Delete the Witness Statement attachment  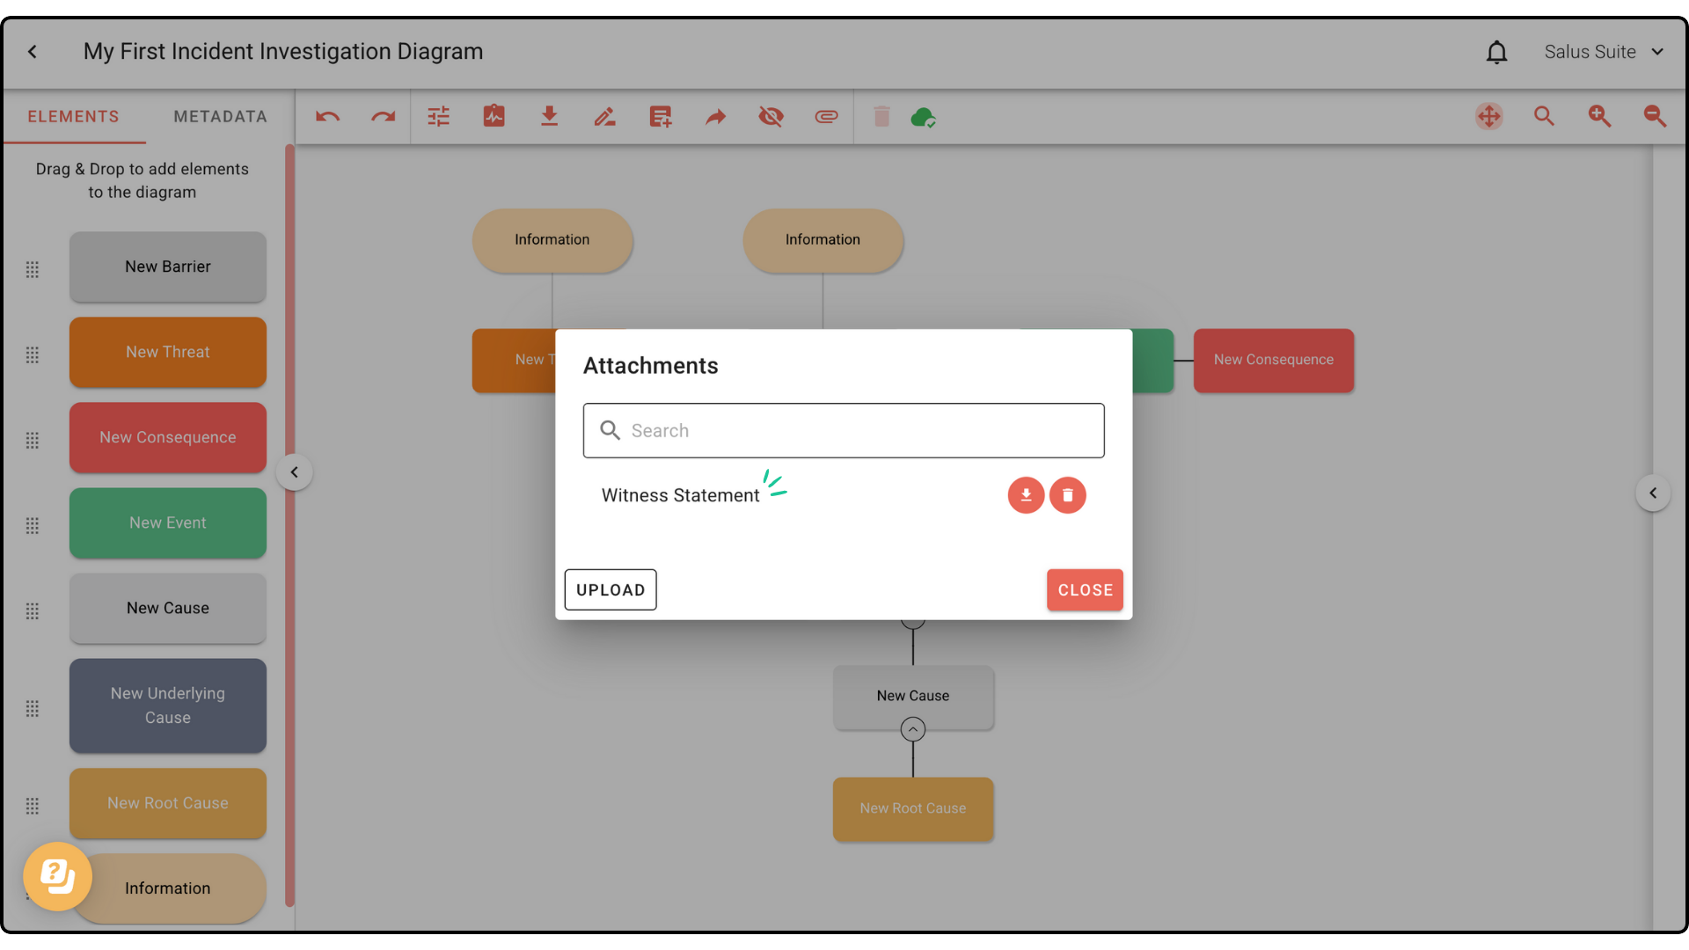(x=1068, y=495)
